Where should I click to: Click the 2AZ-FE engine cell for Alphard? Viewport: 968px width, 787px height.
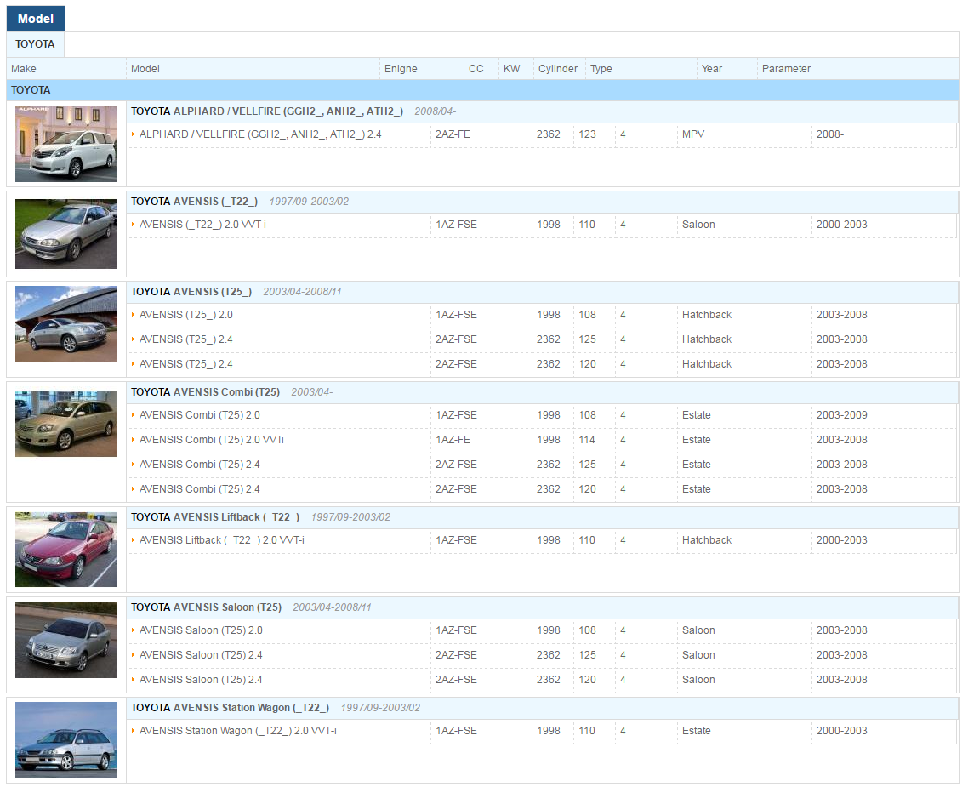[x=453, y=134]
